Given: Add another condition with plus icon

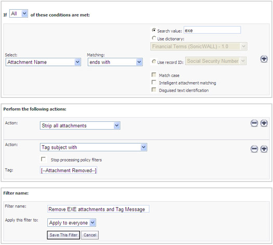Looking at the screenshot, I should click(264, 59).
